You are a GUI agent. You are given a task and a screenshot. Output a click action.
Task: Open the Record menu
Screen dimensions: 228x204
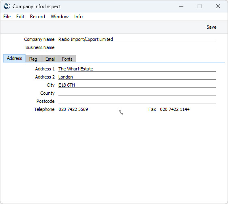pyautogui.click(x=37, y=17)
